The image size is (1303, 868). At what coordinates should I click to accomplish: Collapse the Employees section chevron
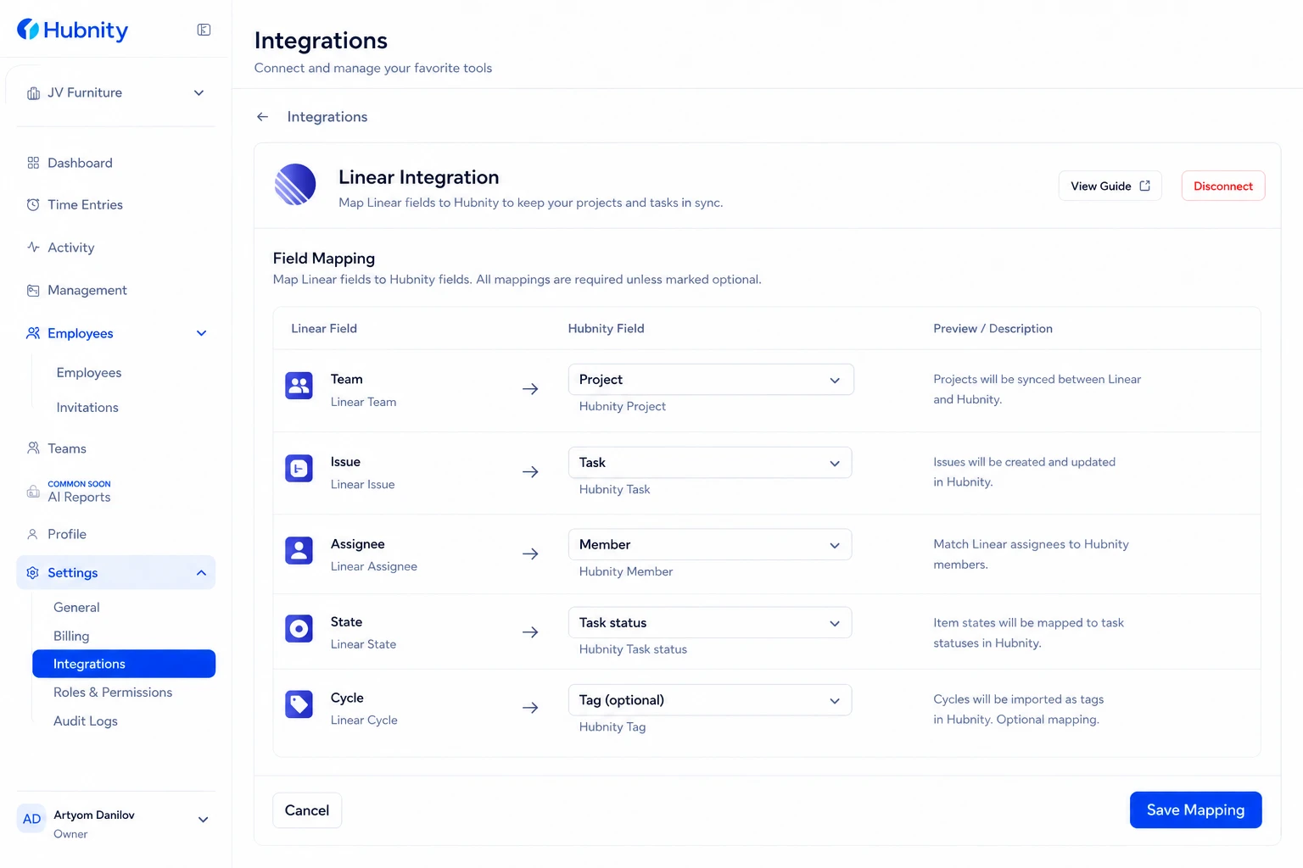[x=201, y=333]
